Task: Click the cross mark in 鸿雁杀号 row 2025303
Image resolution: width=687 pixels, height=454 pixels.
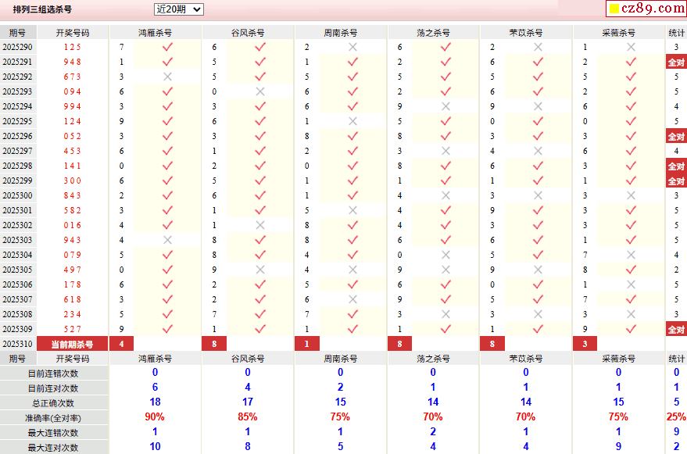Action: (167, 240)
